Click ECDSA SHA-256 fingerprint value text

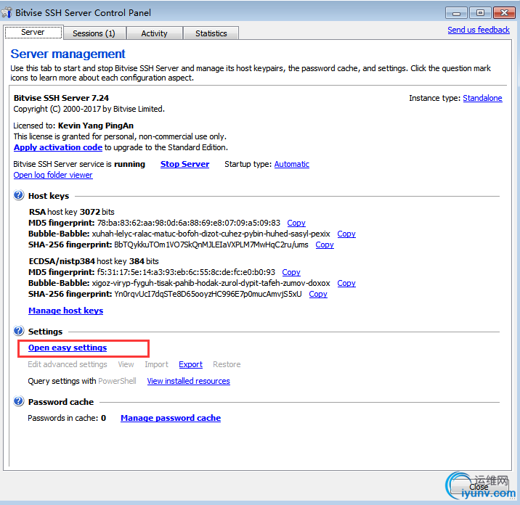208,294
